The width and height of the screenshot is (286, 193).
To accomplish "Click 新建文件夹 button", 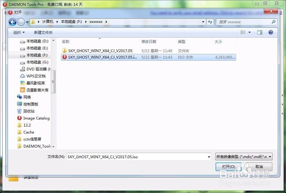I will tap(43, 32).
